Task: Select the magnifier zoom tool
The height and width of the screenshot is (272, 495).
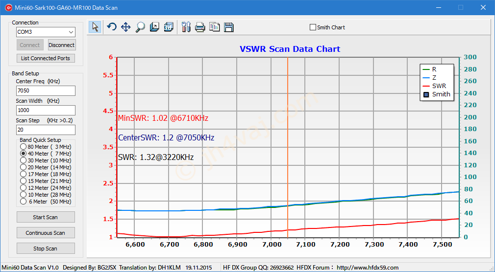Action: pos(140,27)
